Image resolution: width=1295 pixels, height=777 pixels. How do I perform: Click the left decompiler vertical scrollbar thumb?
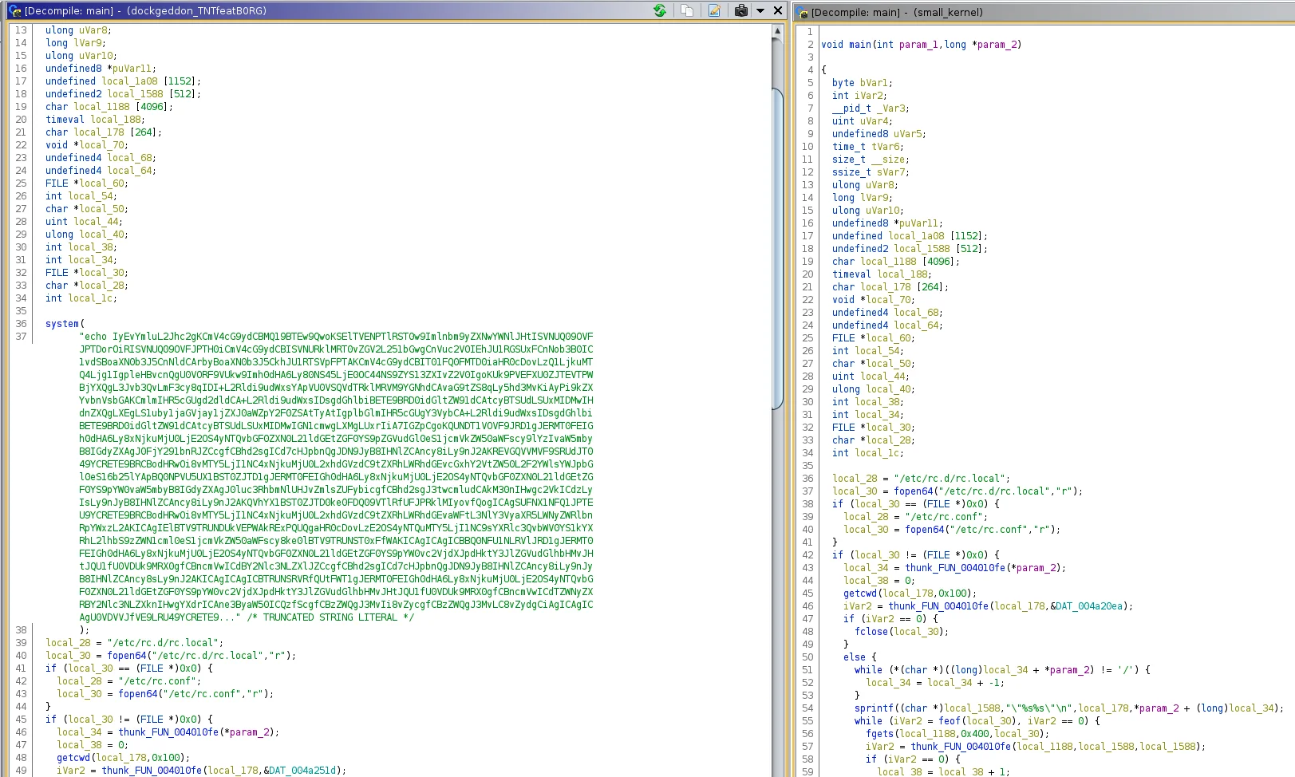pos(777,248)
